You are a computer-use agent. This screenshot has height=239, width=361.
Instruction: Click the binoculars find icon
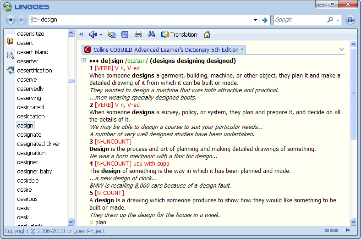tap(151, 34)
